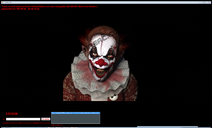
Task: Minimize the ransomware window
Action: pos(201,2)
